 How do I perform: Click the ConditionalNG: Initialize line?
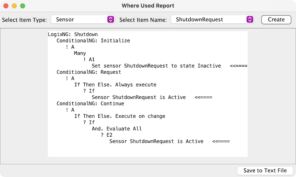pos(93,41)
